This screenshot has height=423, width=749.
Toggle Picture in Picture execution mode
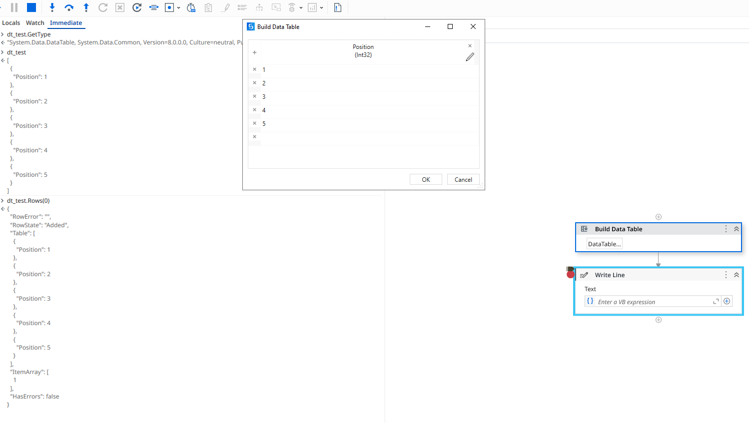[x=276, y=7]
